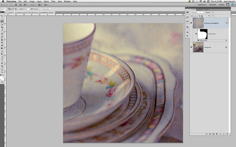Toggle lock image pixels
This screenshot has height=147, width=236.
pos(197,16)
